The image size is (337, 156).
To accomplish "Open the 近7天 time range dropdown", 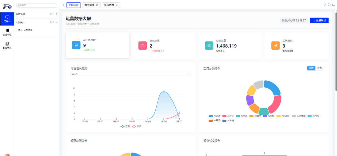I will (131, 74).
